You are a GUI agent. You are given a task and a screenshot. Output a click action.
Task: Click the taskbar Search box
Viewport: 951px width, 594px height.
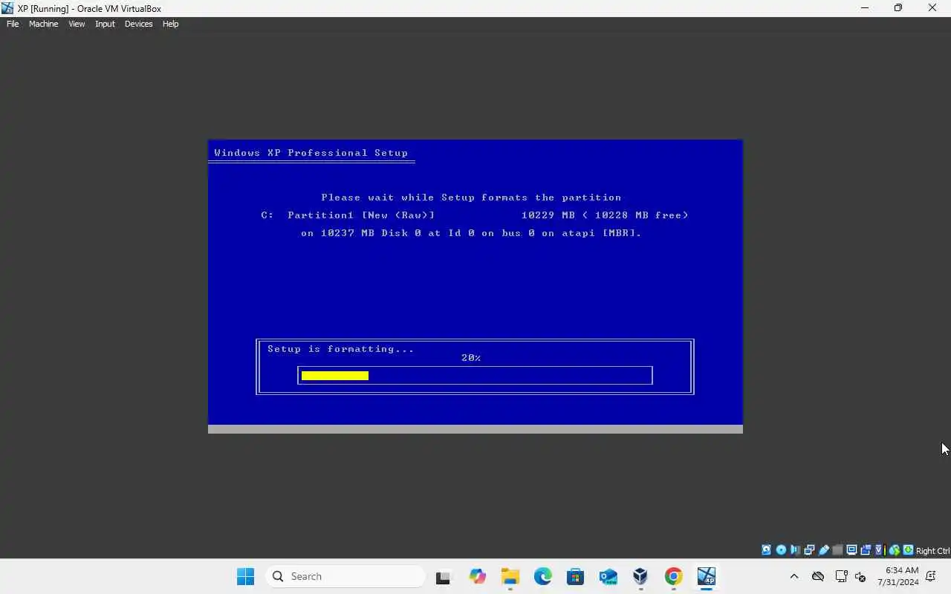[x=345, y=576]
